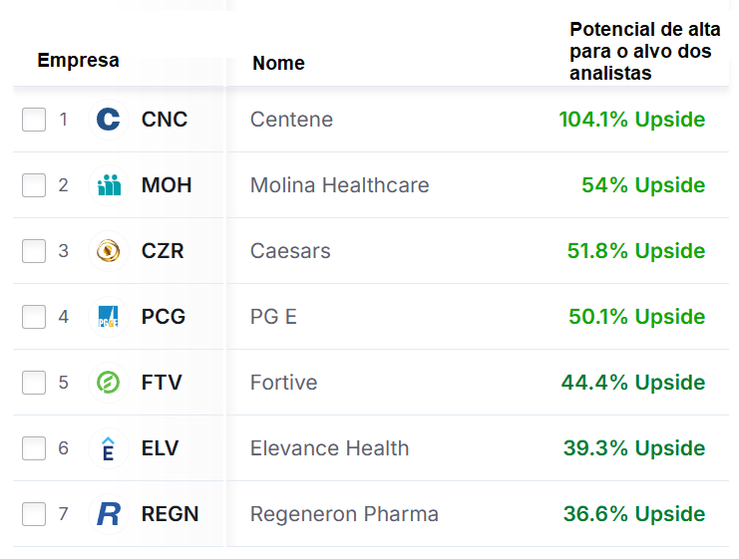The width and height of the screenshot is (739, 559).
Task: Click the ELV ticker symbol
Action: click(x=161, y=448)
